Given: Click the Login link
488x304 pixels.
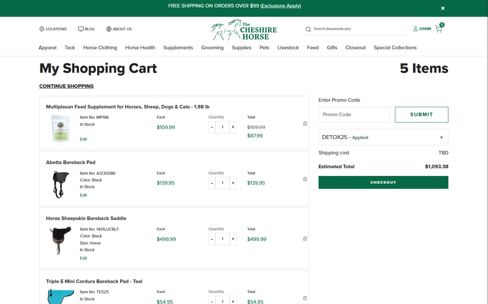Looking at the screenshot, I should point(422,29).
